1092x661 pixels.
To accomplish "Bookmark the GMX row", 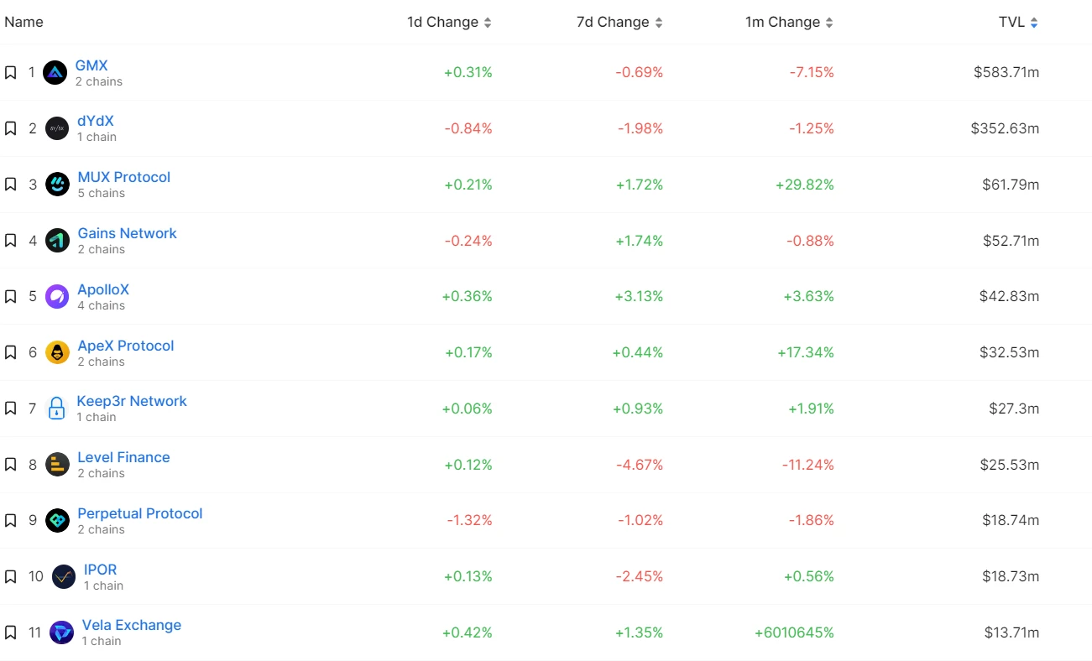I will click(11, 73).
